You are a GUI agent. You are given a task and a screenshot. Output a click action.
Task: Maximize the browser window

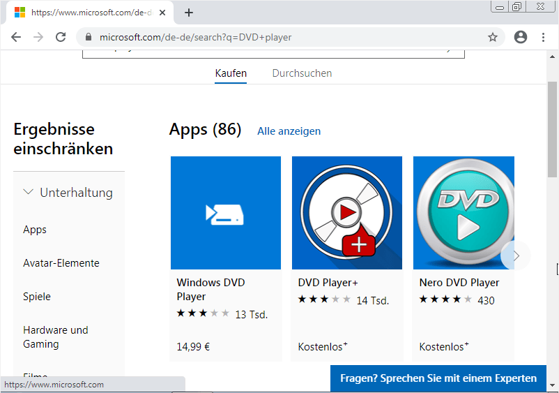pyautogui.click(x=516, y=6)
